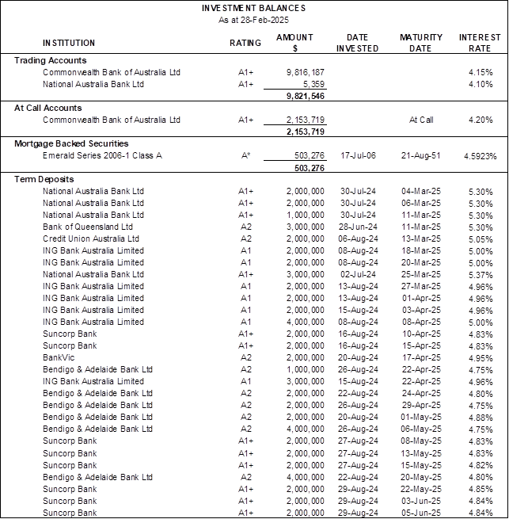Viewport: 509px width, 519px height.
Task: Click the 4.85% interest rate
Action: pos(481,490)
